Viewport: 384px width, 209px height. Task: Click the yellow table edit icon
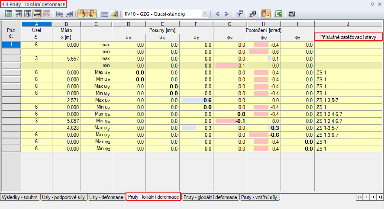pos(114,14)
